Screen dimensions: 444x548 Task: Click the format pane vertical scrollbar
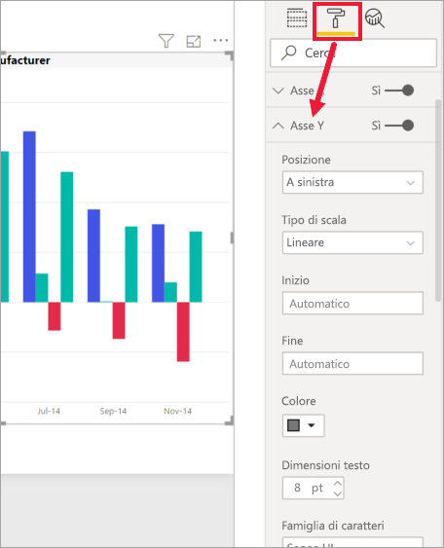(x=438, y=201)
